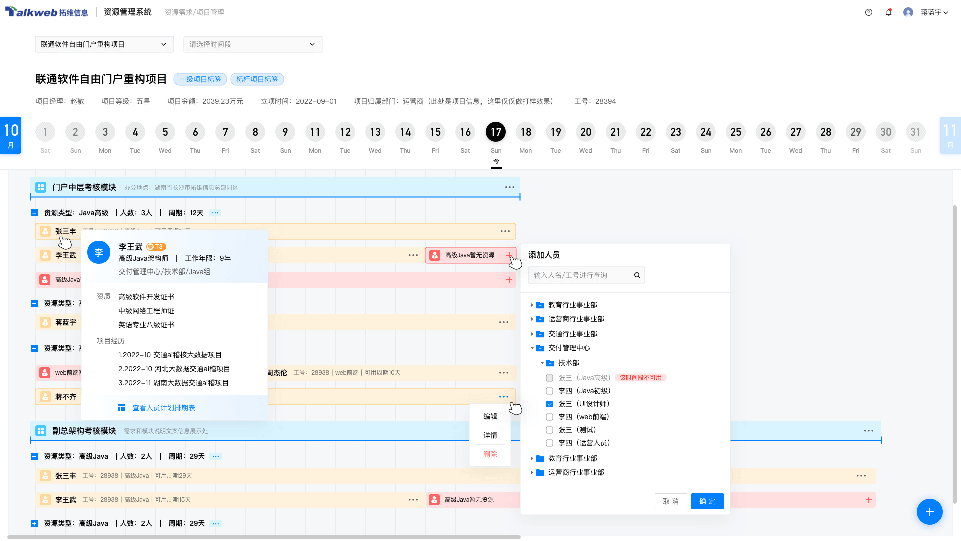Open more options for 门户中层考核模块 header
Viewport: 961px width, 541px height.
509,187
